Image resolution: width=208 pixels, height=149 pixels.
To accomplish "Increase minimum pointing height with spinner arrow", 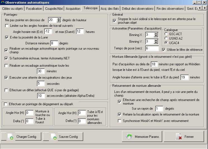I will tap(59, 19).
